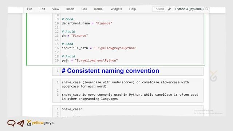Open the Edit menu
Viewport: 233px width, 131px height.
pyautogui.click(x=42, y=9)
